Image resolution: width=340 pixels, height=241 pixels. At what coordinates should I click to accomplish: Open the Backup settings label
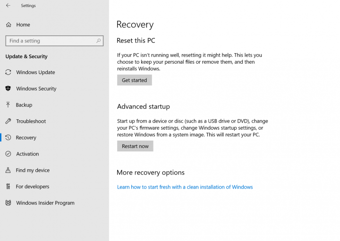tap(24, 105)
